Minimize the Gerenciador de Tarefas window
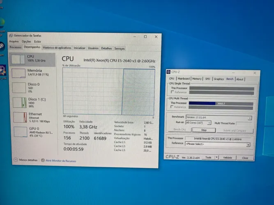 (135, 36)
